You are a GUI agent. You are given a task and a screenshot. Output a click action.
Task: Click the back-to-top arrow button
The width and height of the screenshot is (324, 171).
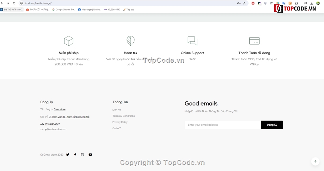tap(315, 161)
